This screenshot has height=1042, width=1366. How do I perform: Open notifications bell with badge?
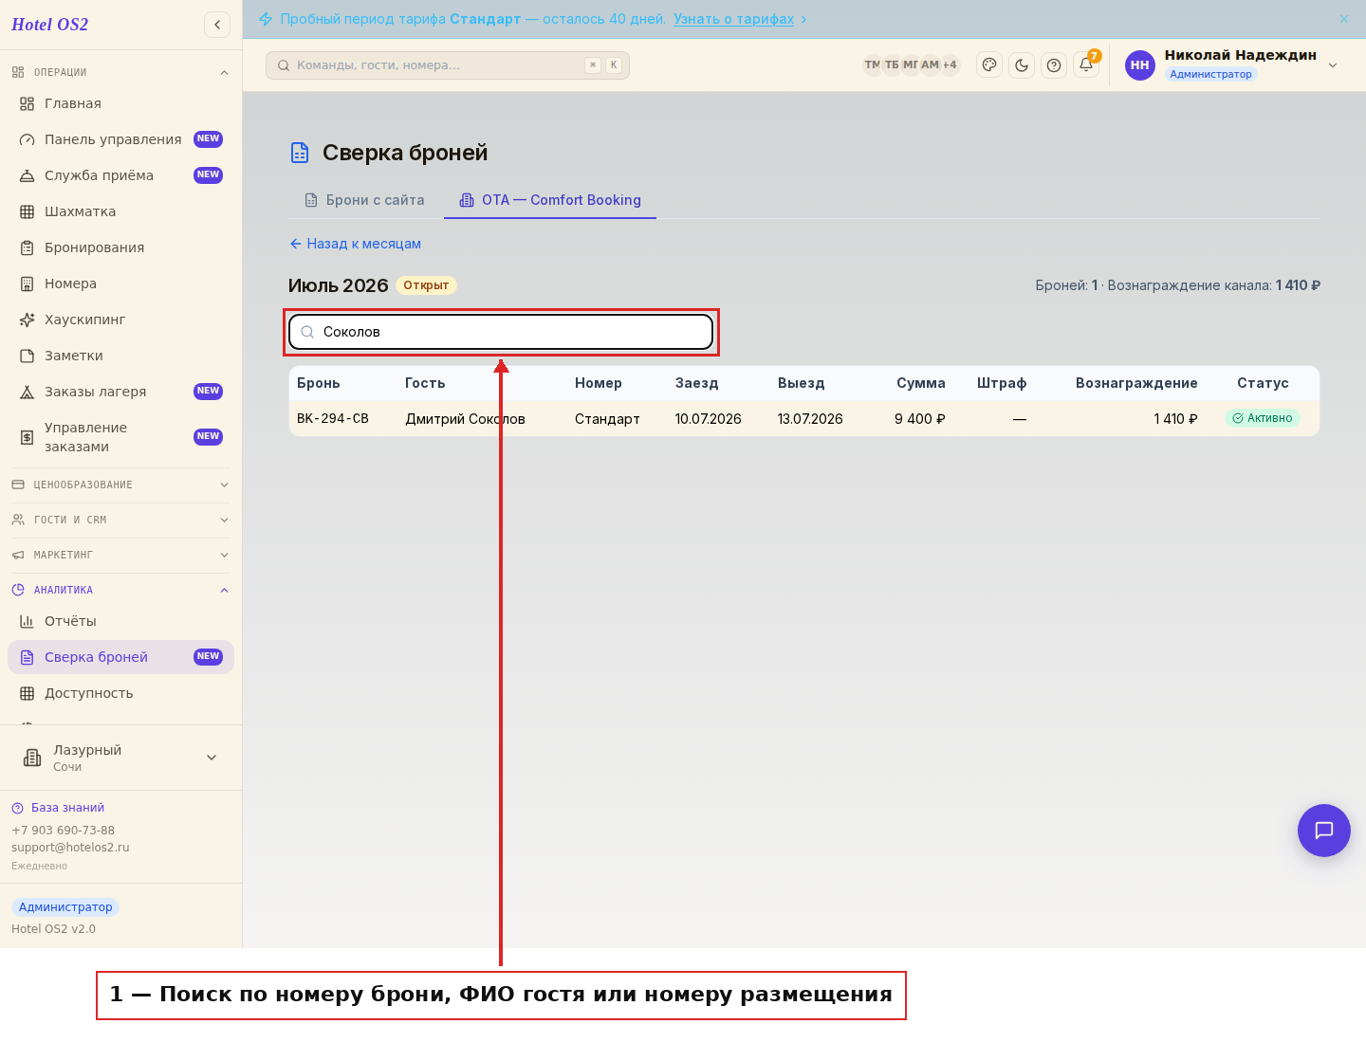pos(1087,64)
